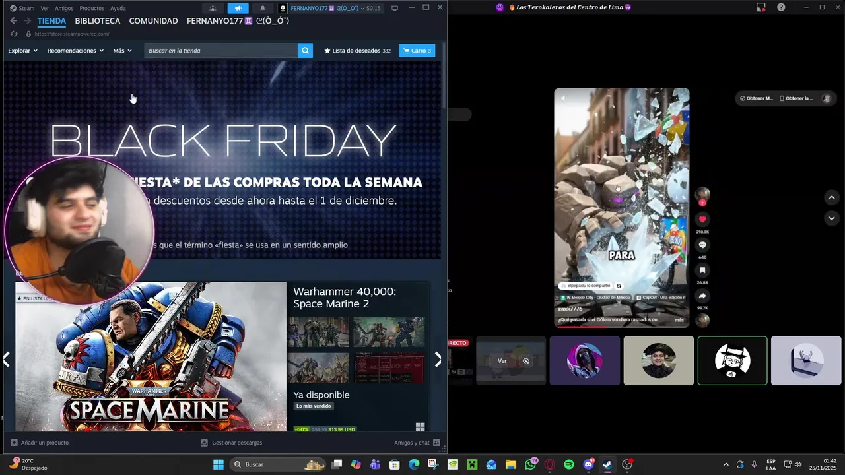The height and width of the screenshot is (475, 845).
Task: Open Minecraft launcher taskbar icon
Action: pos(472,464)
